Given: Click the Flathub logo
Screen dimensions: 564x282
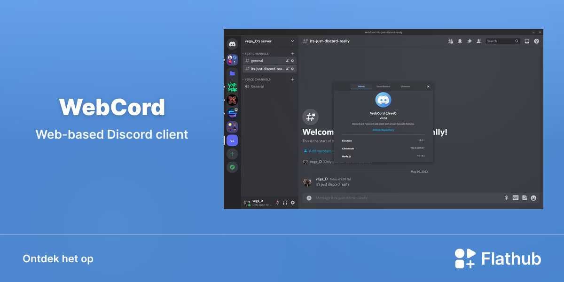Looking at the screenshot, I should point(498,258).
